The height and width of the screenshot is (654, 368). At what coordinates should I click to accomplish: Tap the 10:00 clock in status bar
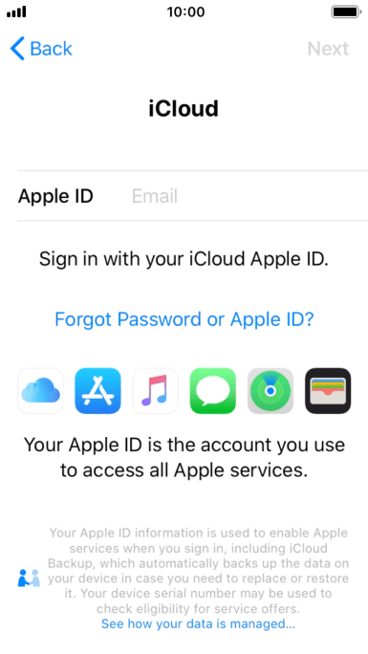coord(185,12)
